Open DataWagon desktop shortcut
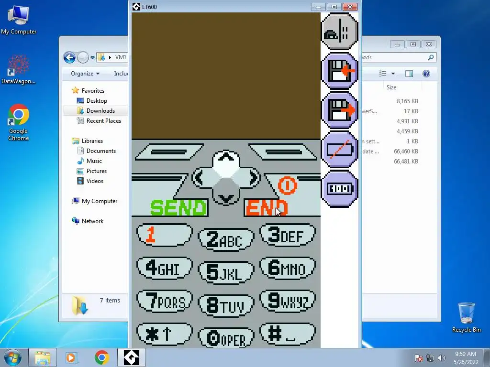 (x=19, y=69)
